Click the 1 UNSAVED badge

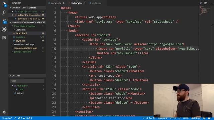(x=32, y=8)
